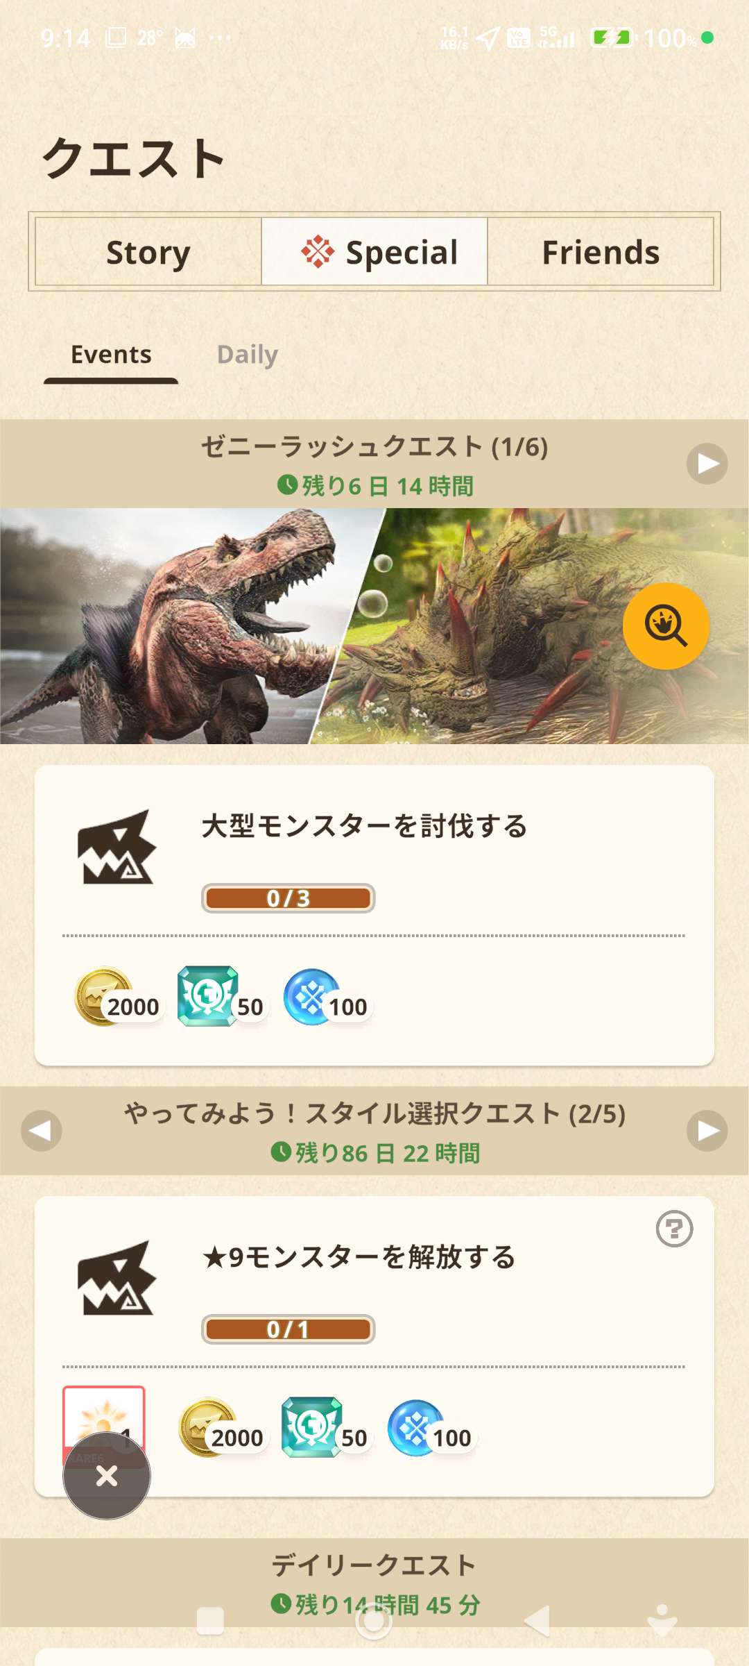Open help question mark on ★9 quest
The height and width of the screenshot is (1666, 749).
click(x=674, y=1229)
